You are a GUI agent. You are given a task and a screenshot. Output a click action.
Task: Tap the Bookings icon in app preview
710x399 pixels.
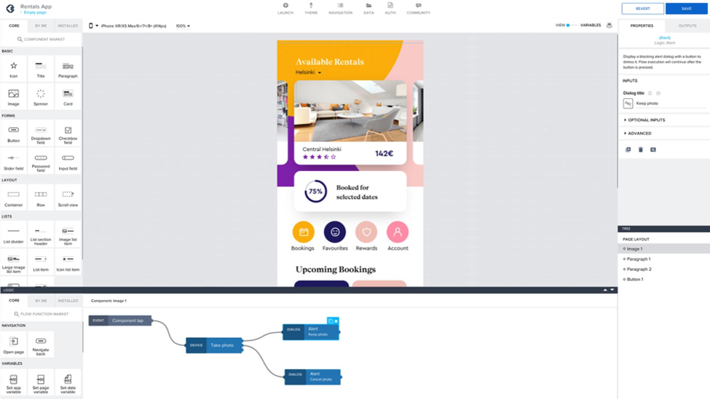[303, 232]
